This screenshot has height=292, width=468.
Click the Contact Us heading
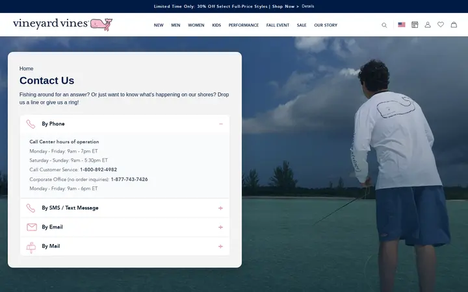pyautogui.click(x=47, y=80)
